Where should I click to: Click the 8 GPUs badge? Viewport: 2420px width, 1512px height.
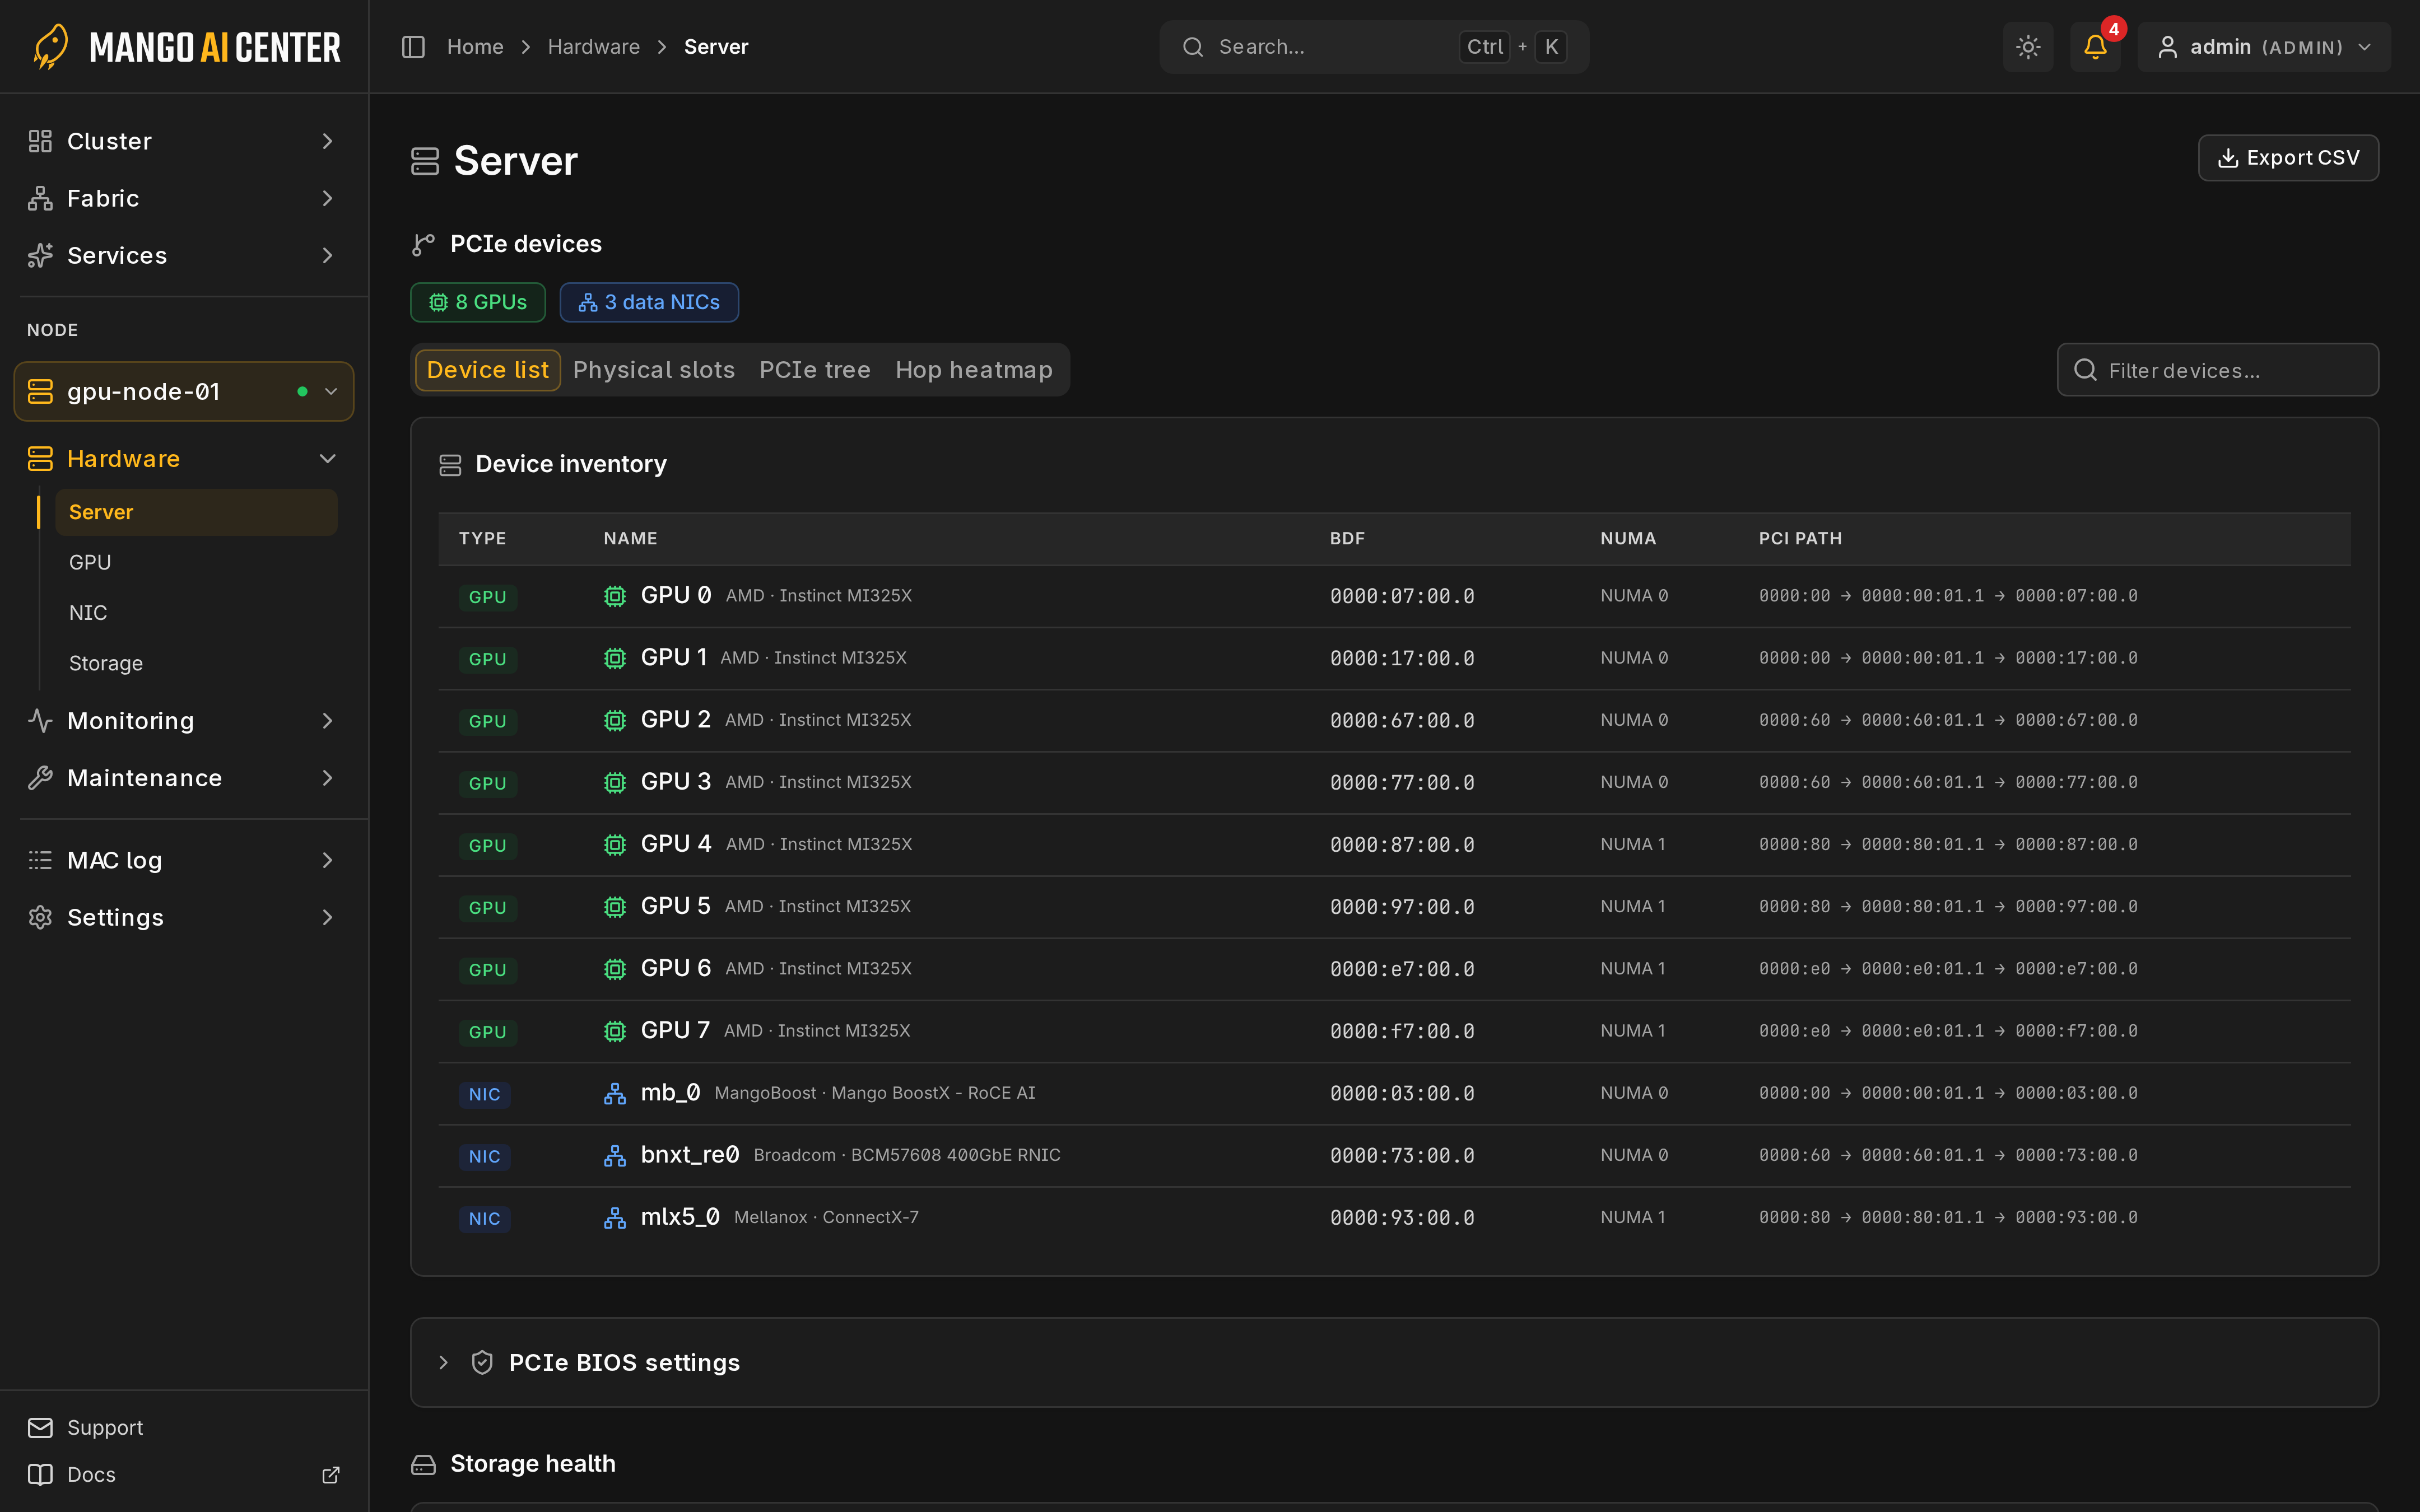coord(478,302)
